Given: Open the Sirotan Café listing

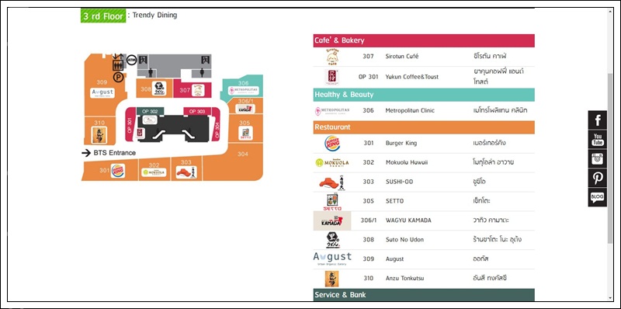Looking at the screenshot, I should (x=424, y=57).
